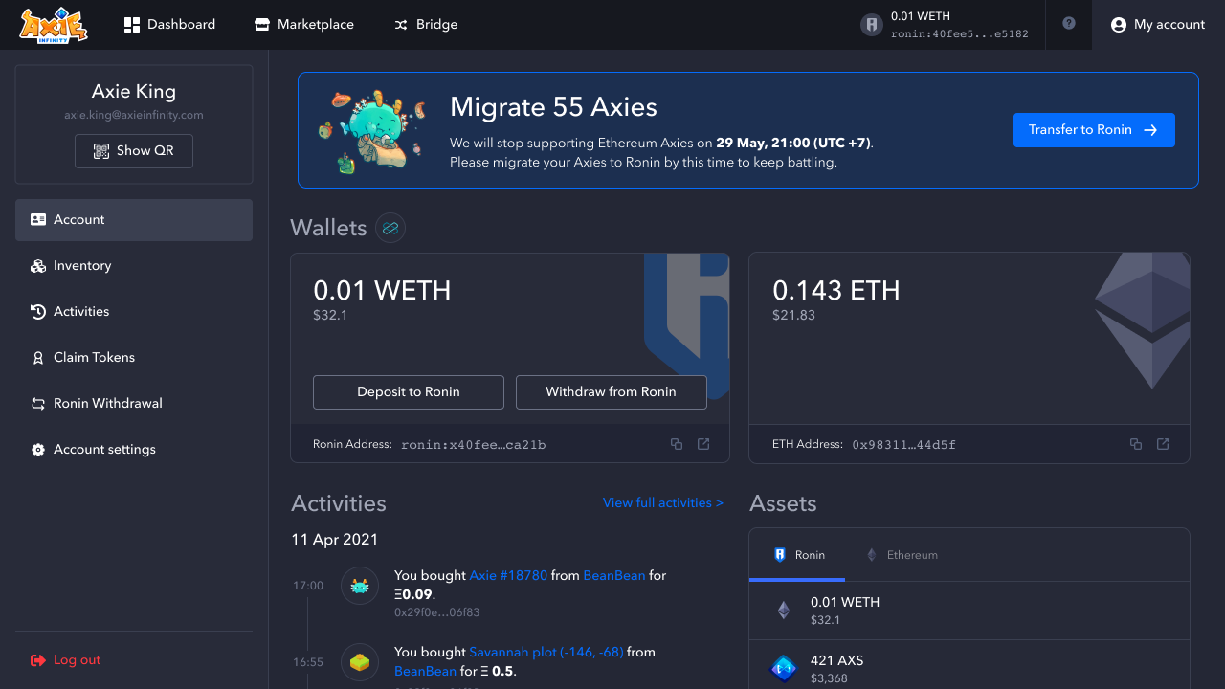1225x689 pixels.
Task: Log out of the account
Action: 65,660
